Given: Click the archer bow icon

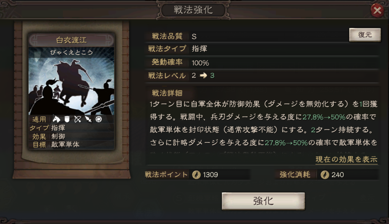Looking at the screenshot, I should click(77, 119).
